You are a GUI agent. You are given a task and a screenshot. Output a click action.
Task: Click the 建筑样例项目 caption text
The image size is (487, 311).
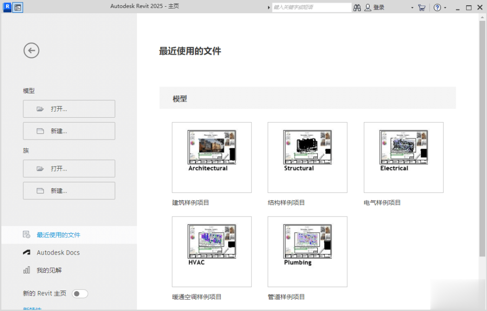point(190,203)
